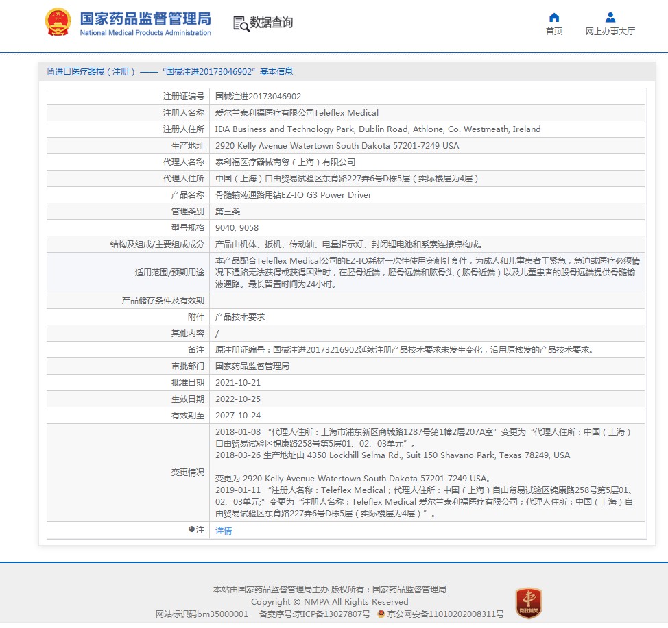Image resolution: width=668 pixels, height=628 pixels.
Task: Go to 首页 via the house icon
Action: coord(554,17)
